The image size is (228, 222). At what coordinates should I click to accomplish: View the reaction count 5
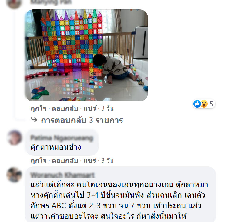click(x=211, y=104)
